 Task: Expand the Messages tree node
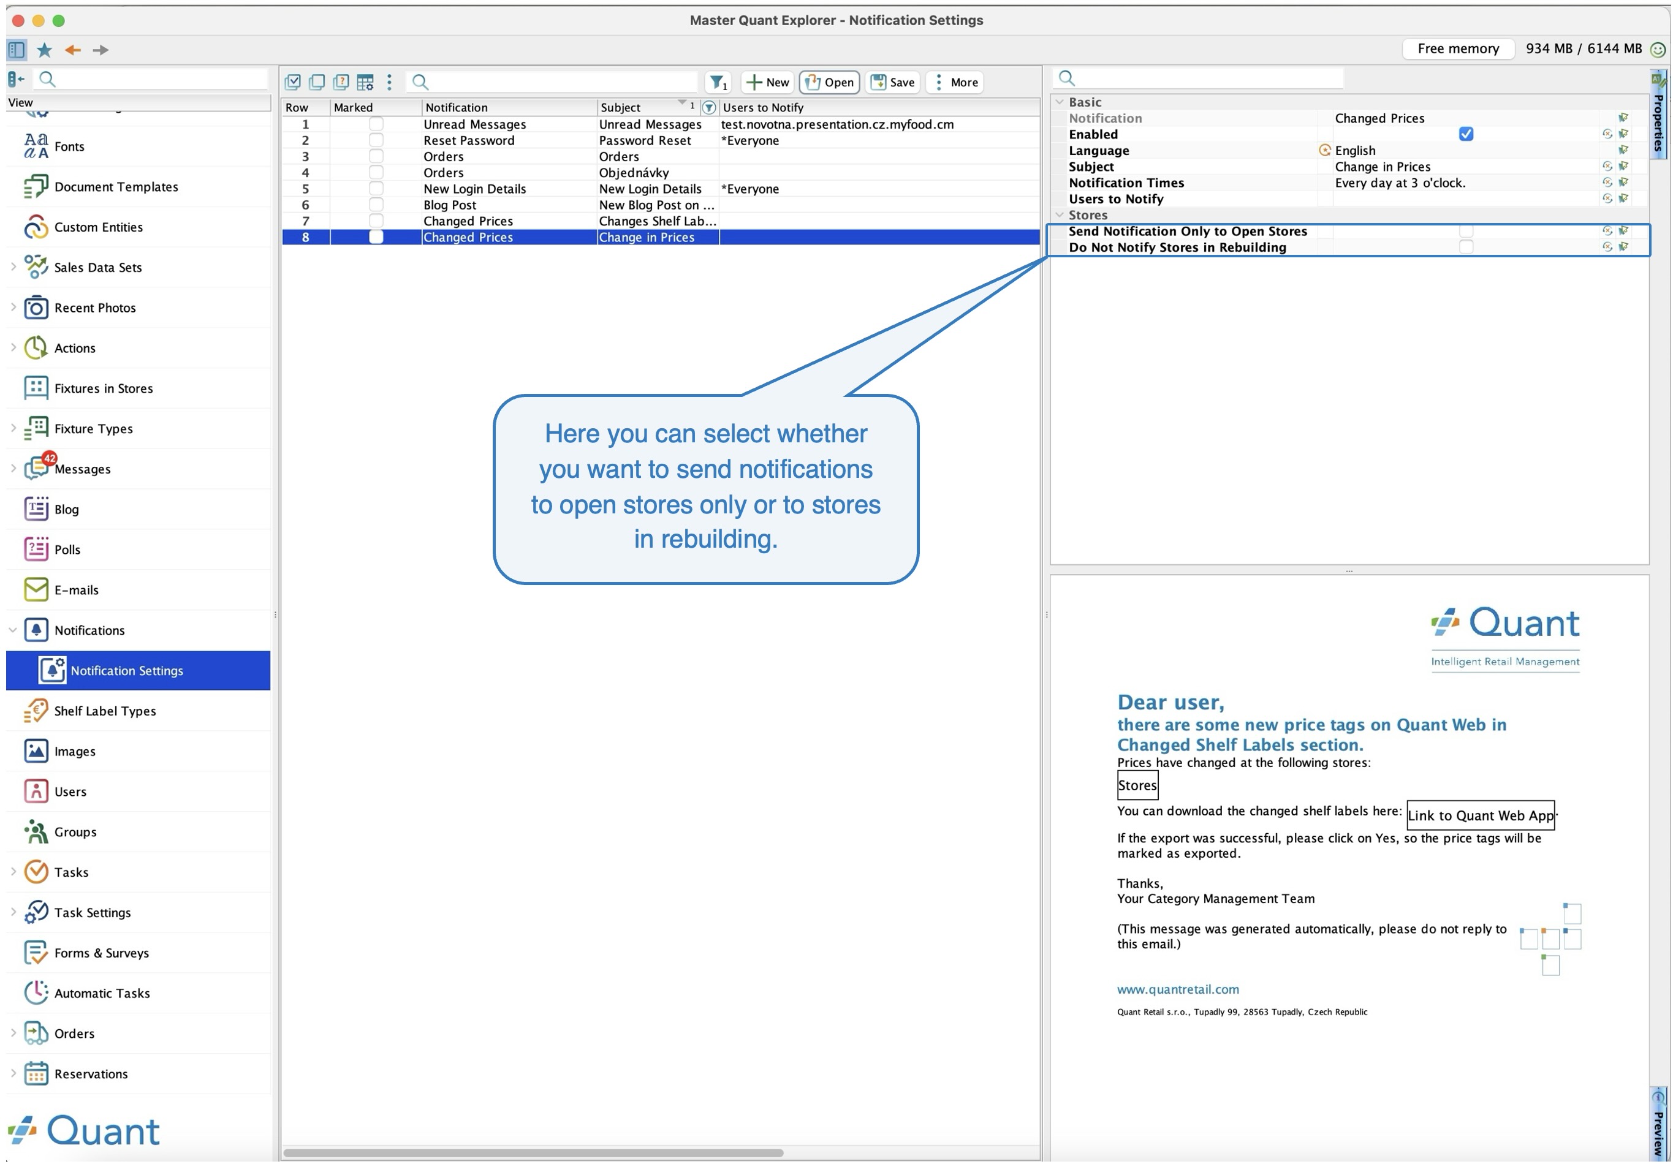(x=13, y=469)
